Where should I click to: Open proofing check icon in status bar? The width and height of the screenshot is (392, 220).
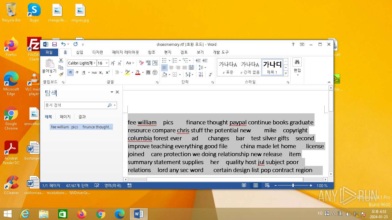click(97, 185)
